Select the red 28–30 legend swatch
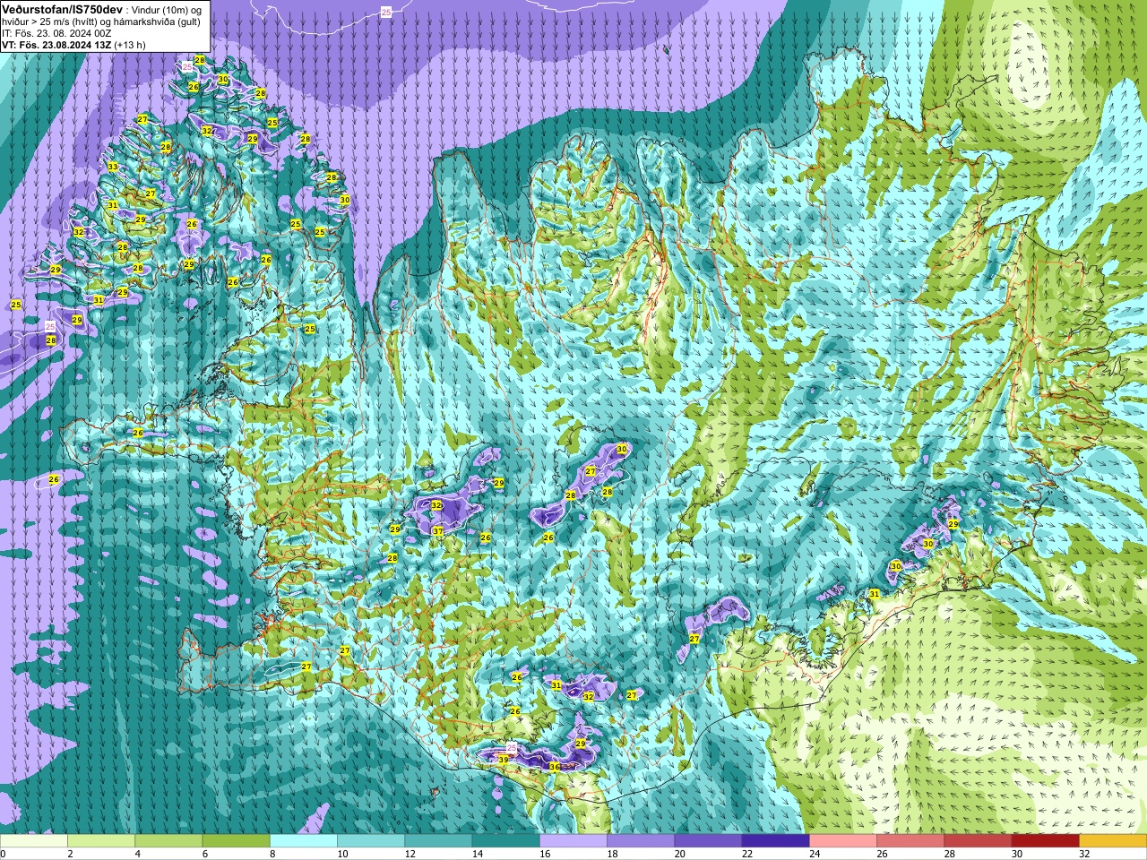Image resolution: width=1147 pixels, height=860 pixels. (979, 841)
